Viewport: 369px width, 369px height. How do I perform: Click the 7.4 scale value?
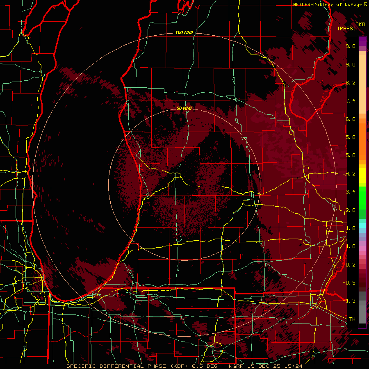[351, 101]
